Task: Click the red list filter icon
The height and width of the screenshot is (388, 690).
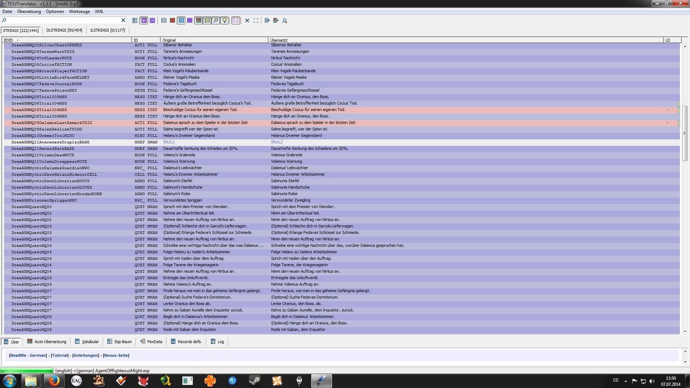Action: click(x=172, y=21)
